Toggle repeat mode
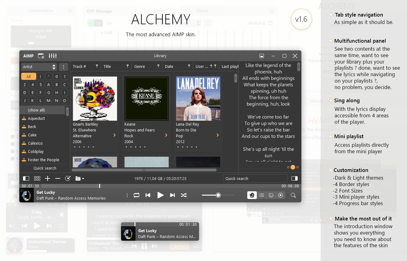Viewport: 407px width, 261px height. point(136,195)
